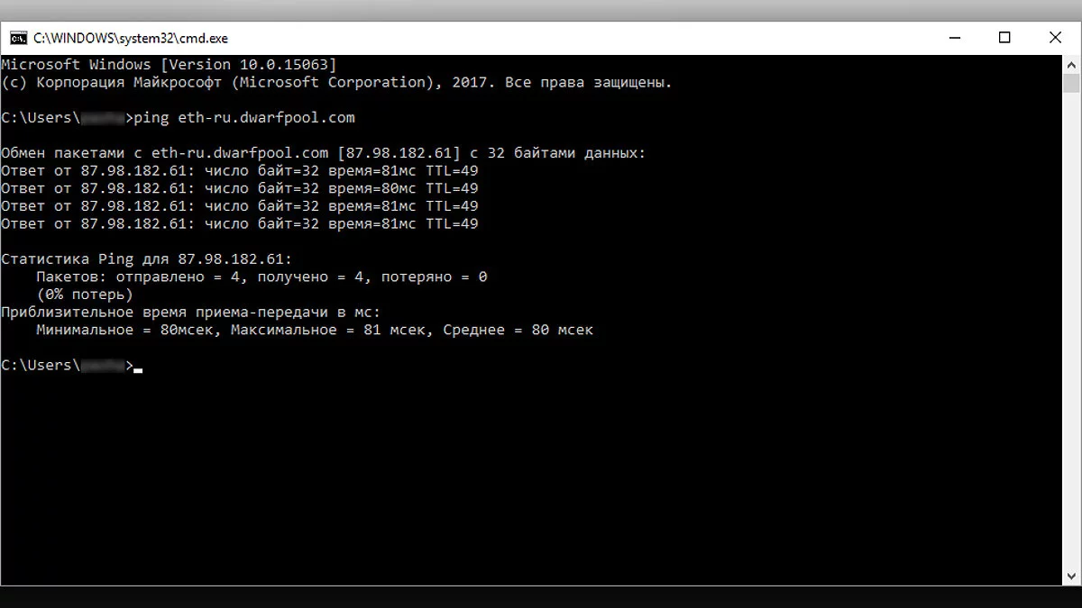Click the cmd.exe icon in title bar
1082x608 pixels.
point(18,38)
